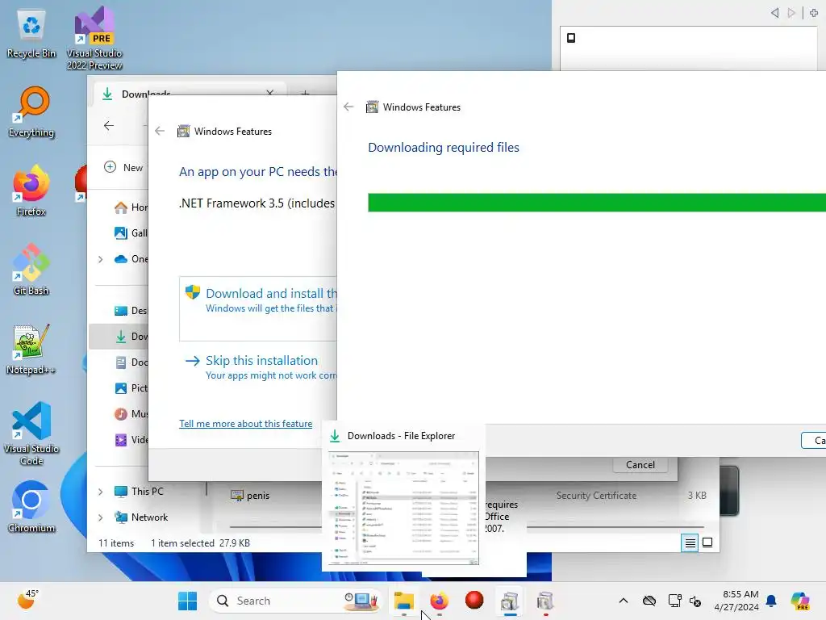Click the Security Certificate type cell
Image resolution: width=826 pixels, height=620 pixels.
596,496
